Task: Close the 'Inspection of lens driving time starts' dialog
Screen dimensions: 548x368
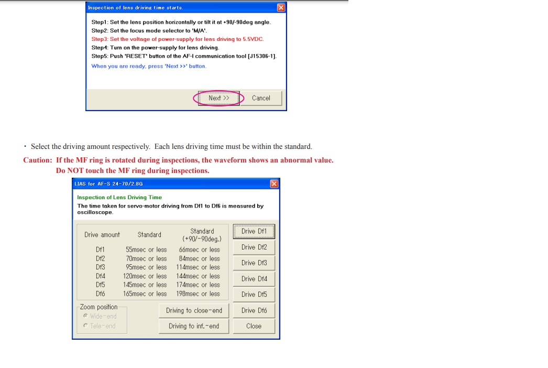Action: (x=281, y=7)
